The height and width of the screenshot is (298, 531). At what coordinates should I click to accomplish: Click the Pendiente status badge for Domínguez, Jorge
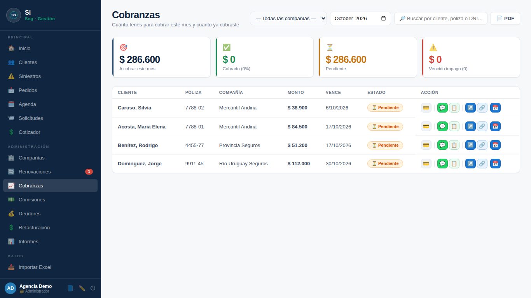point(385,163)
